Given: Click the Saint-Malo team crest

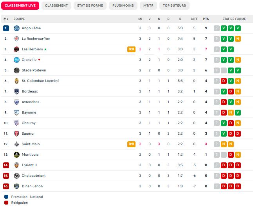Looking at the screenshot, I should click(x=16, y=144).
